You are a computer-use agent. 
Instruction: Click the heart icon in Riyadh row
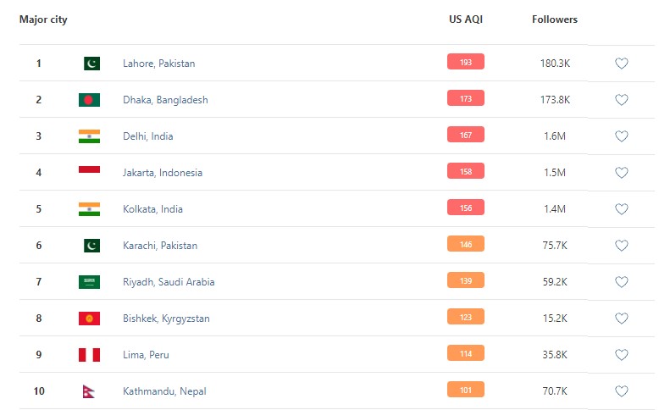coord(621,282)
